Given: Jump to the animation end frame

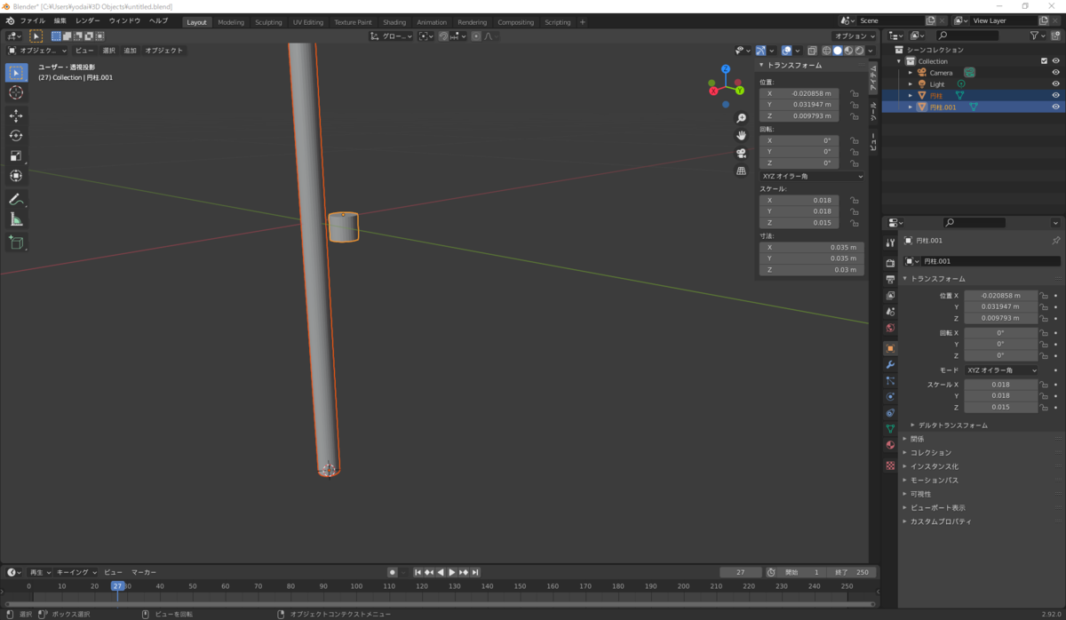Looking at the screenshot, I should point(475,573).
